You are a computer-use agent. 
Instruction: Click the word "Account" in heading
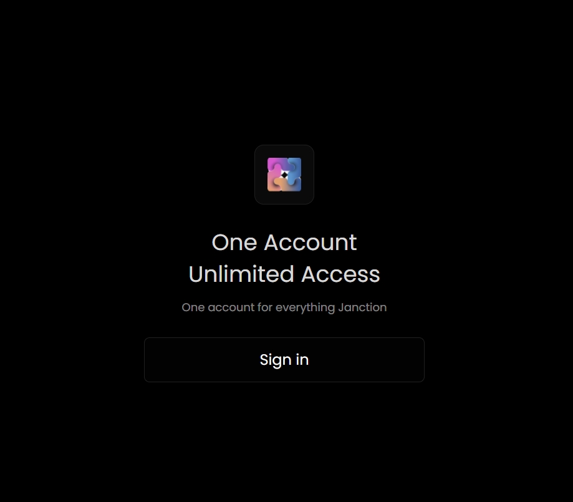tap(311, 243)
